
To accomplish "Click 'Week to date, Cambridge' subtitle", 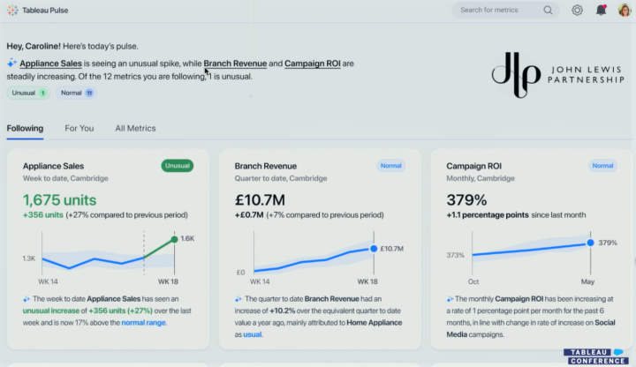I will click(x=65, y=178).
